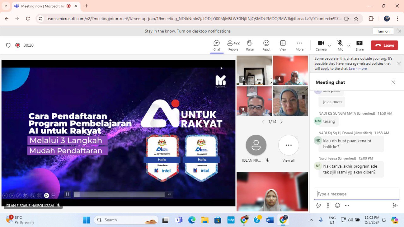Open the browser Extensions menu
The width and height of the screenshot is (404, 227).
(x=371, y=19)
